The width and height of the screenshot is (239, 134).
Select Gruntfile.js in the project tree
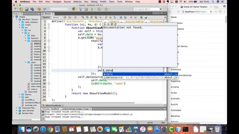click(x=30, y=100)
